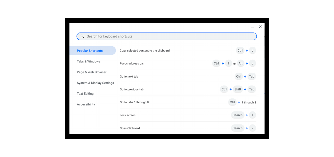The image size is (334, 157).
Task: Switch to Page & Web Browser shortcuts
Action: pos(92,72)
